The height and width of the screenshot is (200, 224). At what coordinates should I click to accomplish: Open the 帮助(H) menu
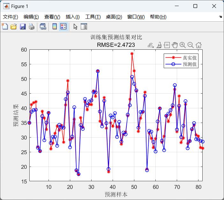[x=158, y=17]
